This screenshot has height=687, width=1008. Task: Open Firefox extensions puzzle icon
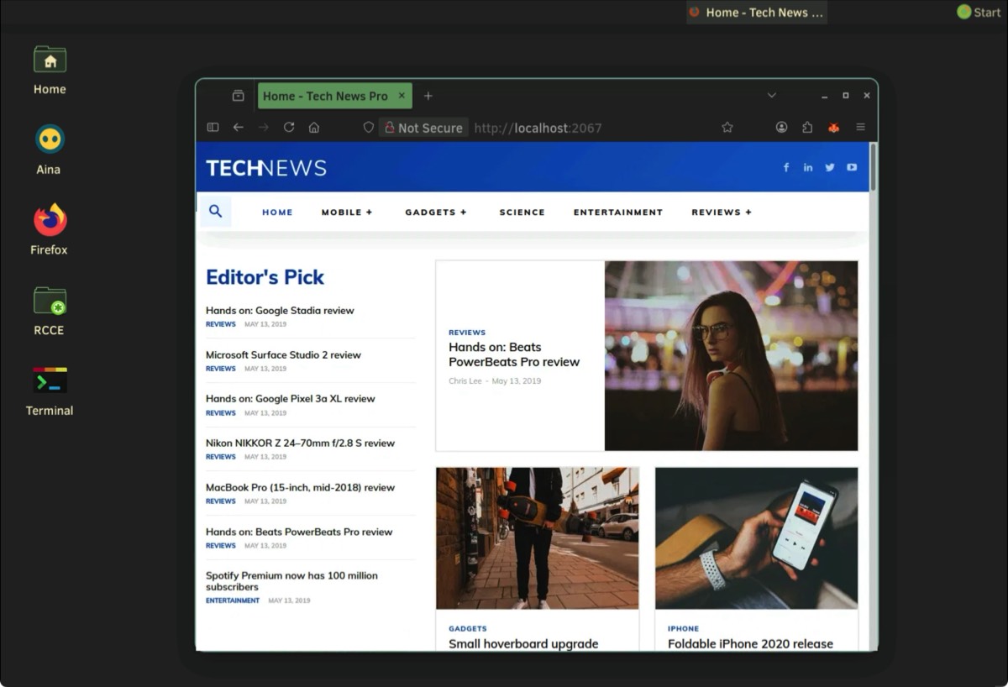coord(807,128)
